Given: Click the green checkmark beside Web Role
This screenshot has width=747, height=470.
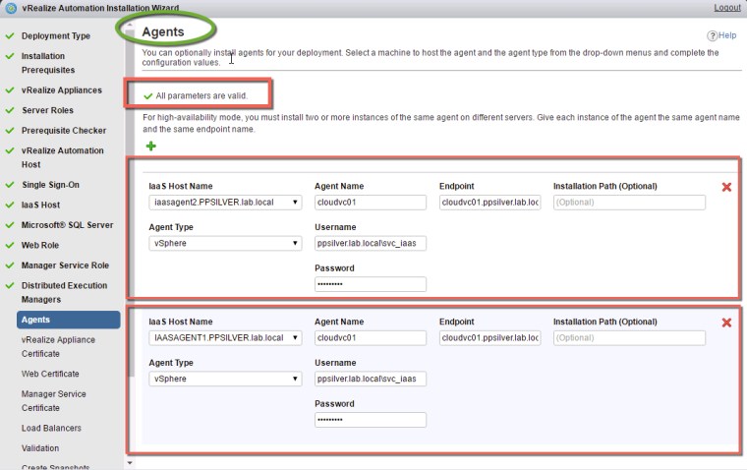Looking at the screenshot, I should click(9, 245).
